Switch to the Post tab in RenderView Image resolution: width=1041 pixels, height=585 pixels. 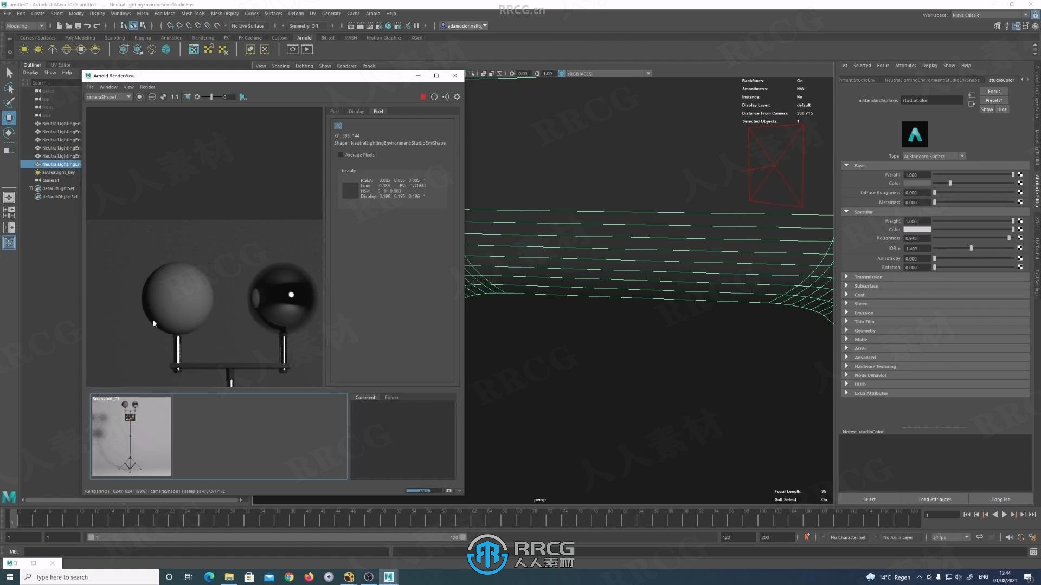pos(335,111)
